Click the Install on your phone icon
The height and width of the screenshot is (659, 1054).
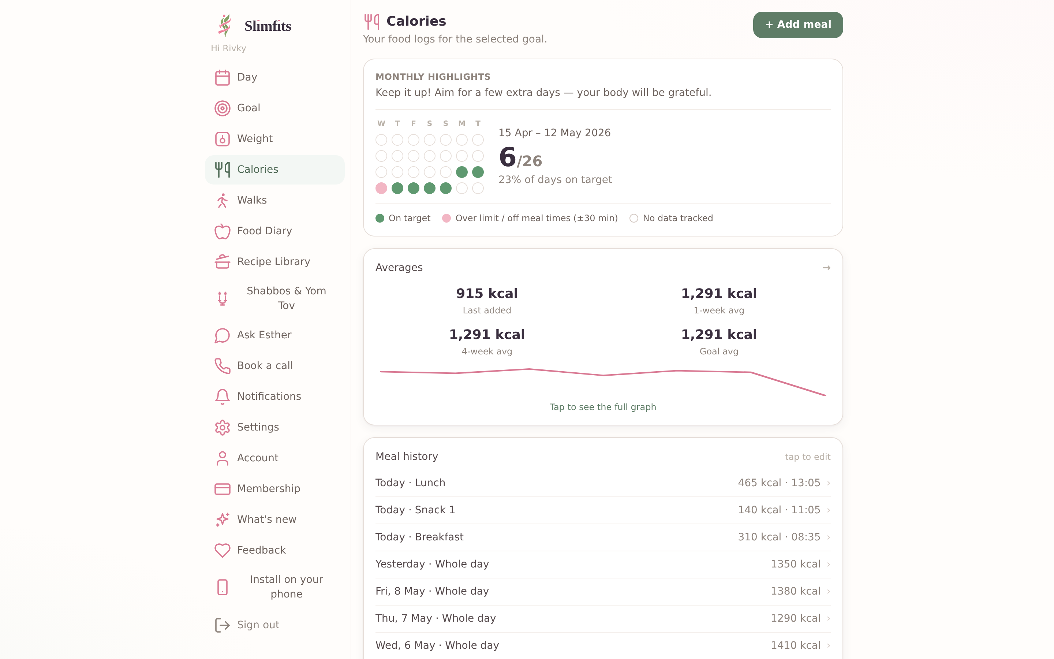point(222,587)
